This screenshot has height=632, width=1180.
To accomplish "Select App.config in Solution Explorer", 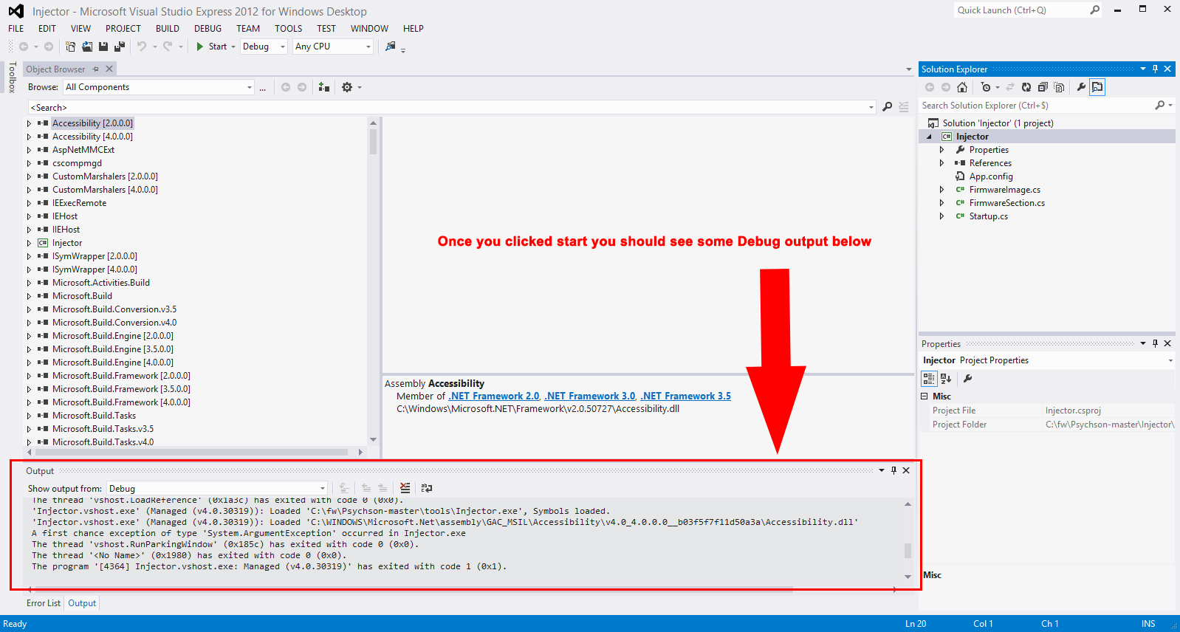I will click(x=991, y=176).
